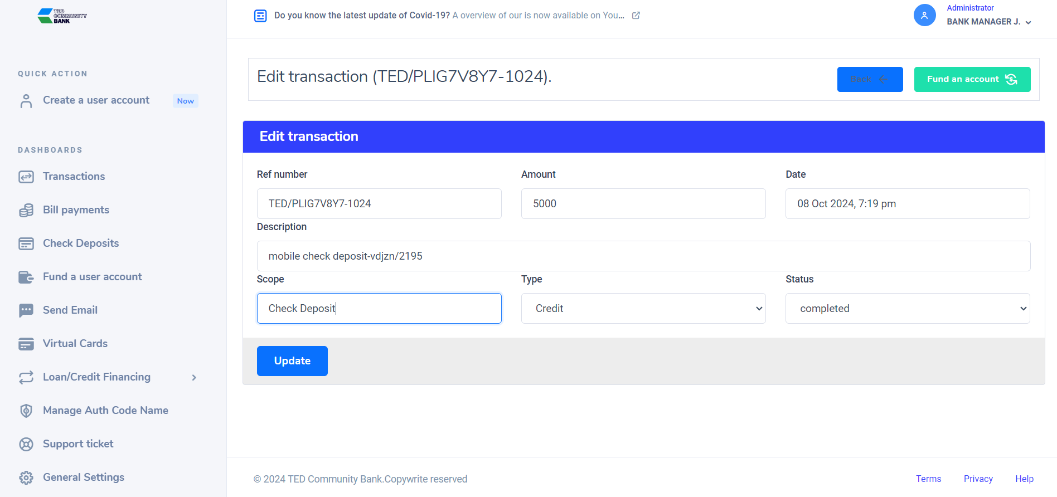Click into the Amount input field
This screenshot has height=497, width=1057.
click(x=643, y=203)
